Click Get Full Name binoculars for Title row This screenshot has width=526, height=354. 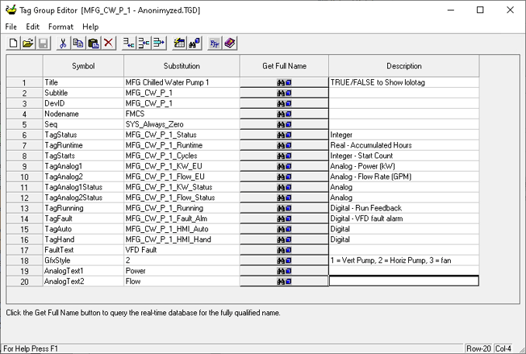pos(284,82)
